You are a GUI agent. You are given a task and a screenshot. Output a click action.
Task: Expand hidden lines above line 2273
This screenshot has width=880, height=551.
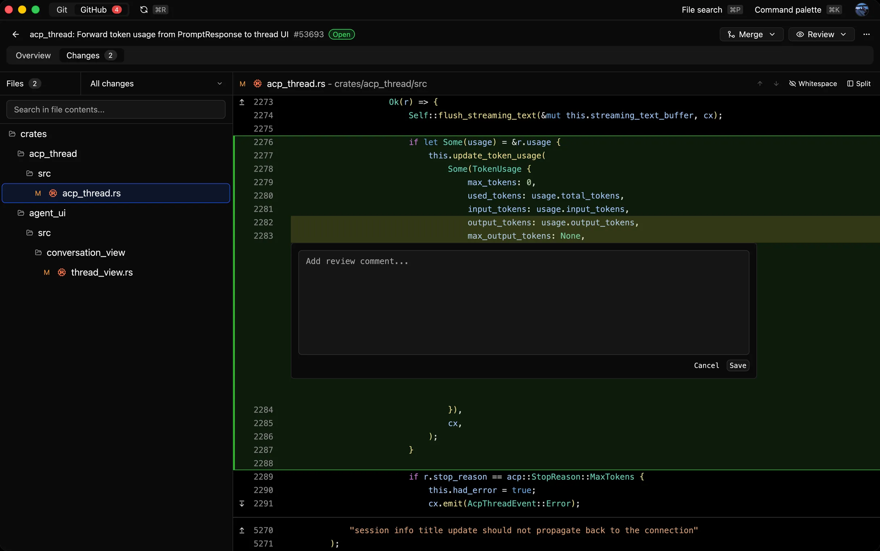click(242, 102)
